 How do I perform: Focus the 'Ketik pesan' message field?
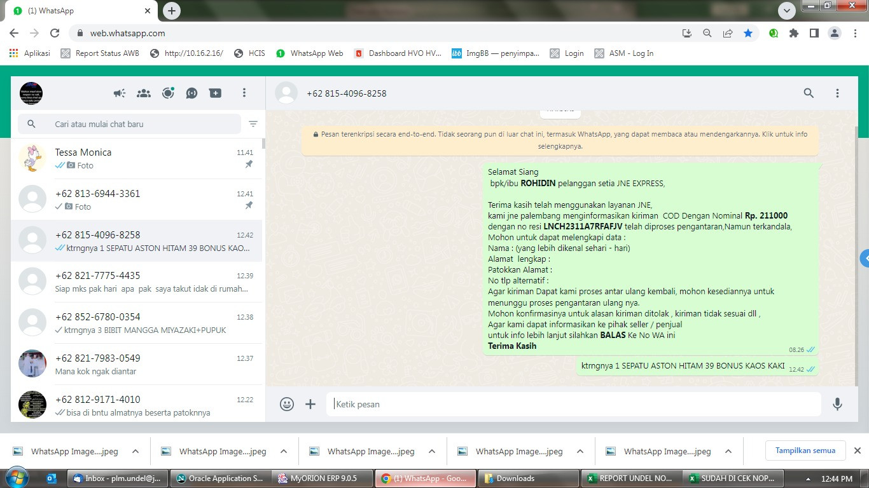574,404
